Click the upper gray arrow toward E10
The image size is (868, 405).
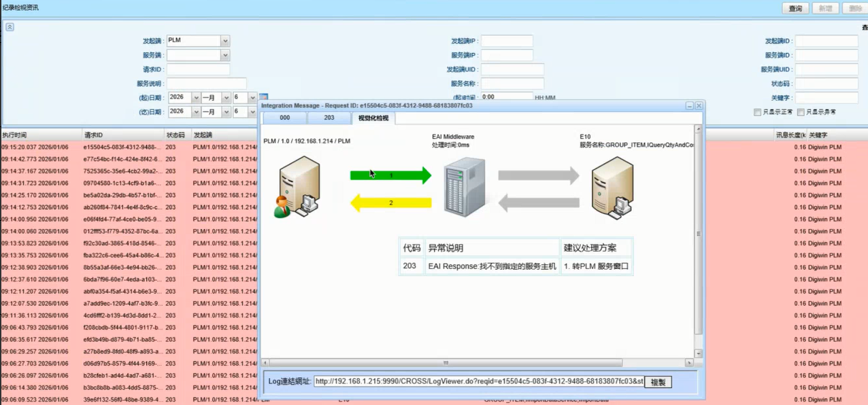click(x=538, y=176)
